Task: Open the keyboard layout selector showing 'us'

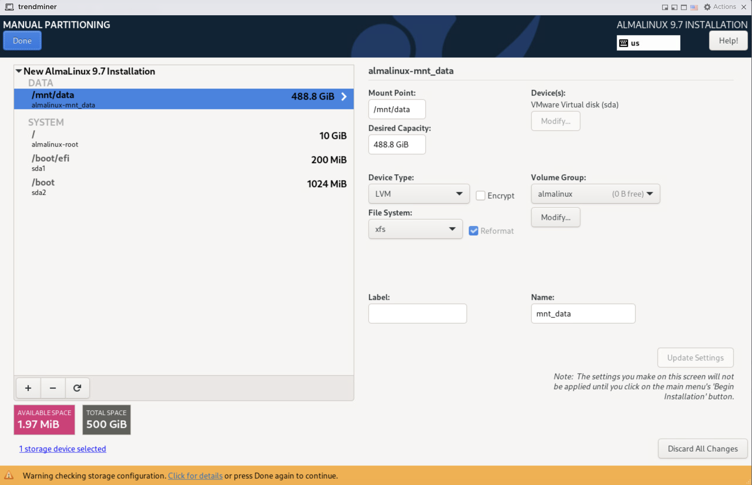Action: click(648, 43)
